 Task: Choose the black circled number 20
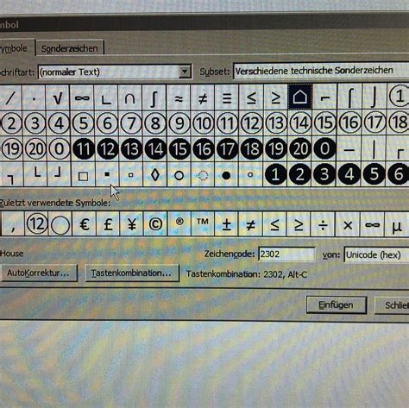coord(300,149)
